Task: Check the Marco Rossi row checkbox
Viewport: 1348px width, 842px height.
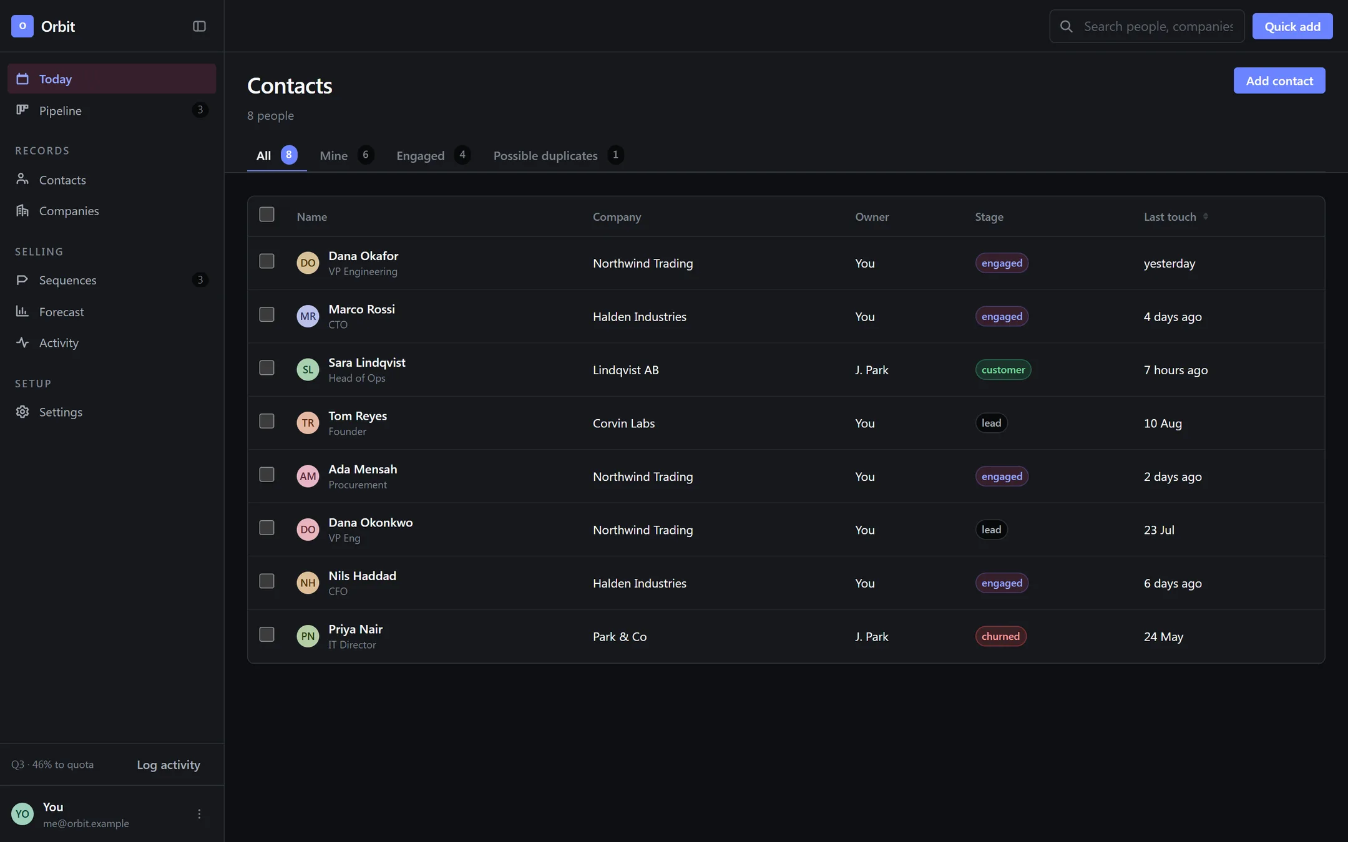Action: click(x=266, y=314)
